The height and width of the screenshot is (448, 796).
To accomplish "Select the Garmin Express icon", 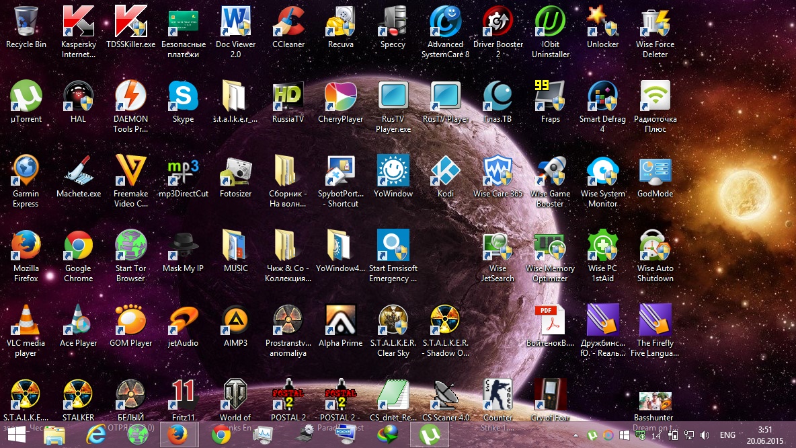I will 26,171.
